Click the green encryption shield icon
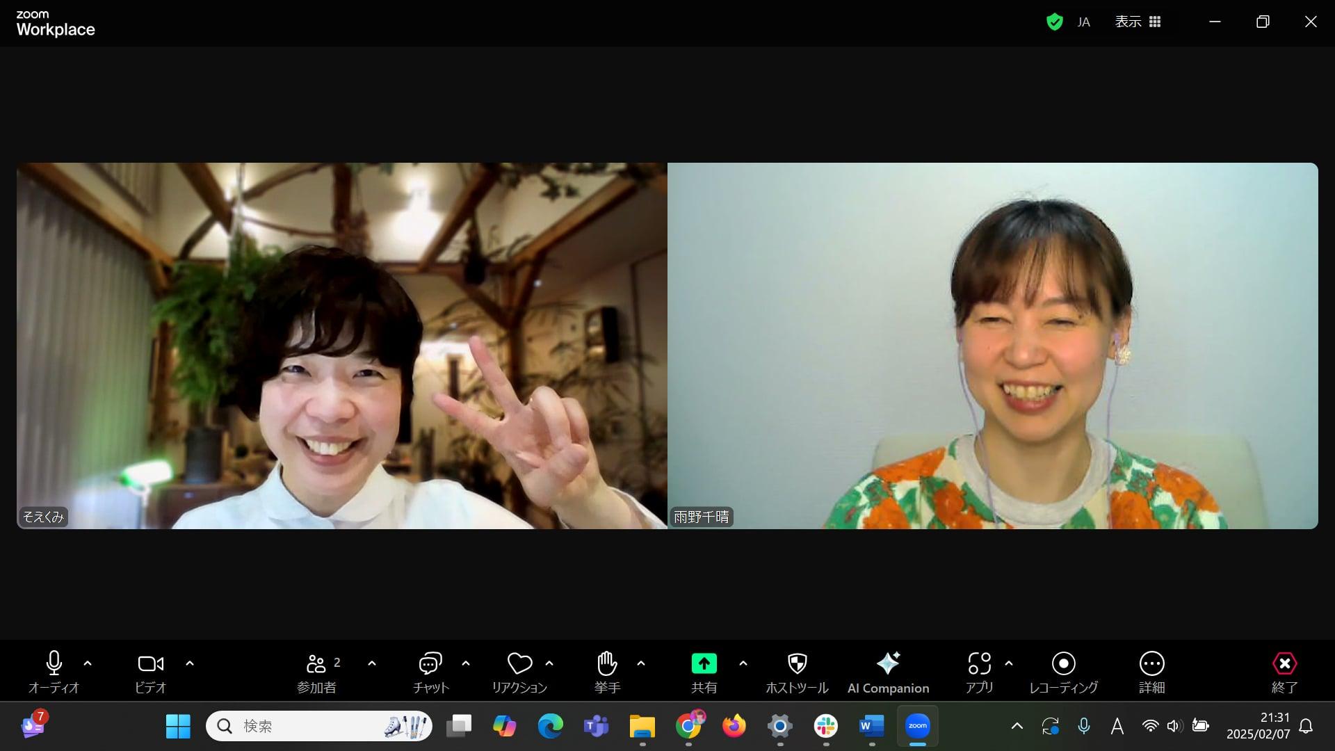Viewport: 1335px width, 751px height. pyautogui.click(x=1054, y=22)
